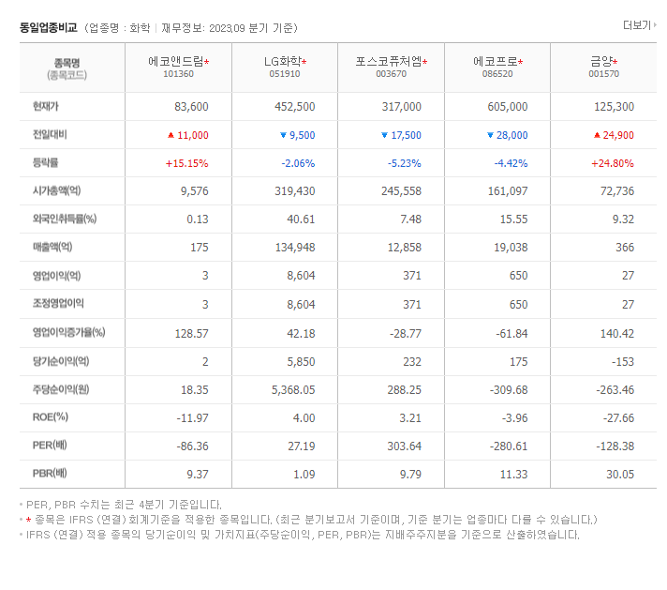This screenshot has height=590, width=667.
Task: Click the 125,300 current price value
Action: click(x=614, y=107)
